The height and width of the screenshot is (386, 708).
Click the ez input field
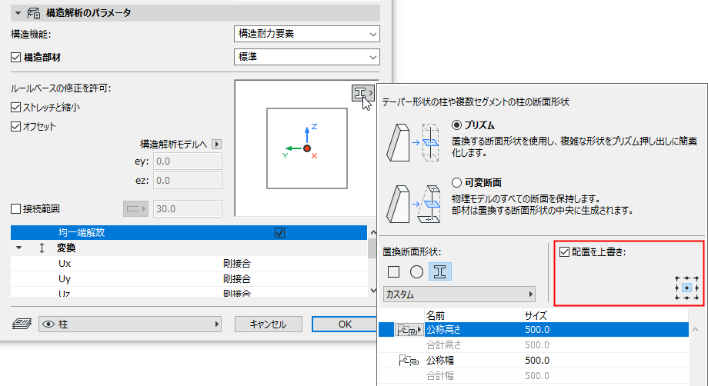click(x=188, y=181)
